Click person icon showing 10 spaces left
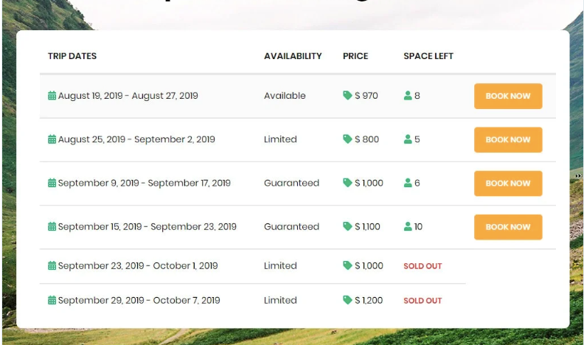Screen dimensions: 584x345 [x=408, y=226]
